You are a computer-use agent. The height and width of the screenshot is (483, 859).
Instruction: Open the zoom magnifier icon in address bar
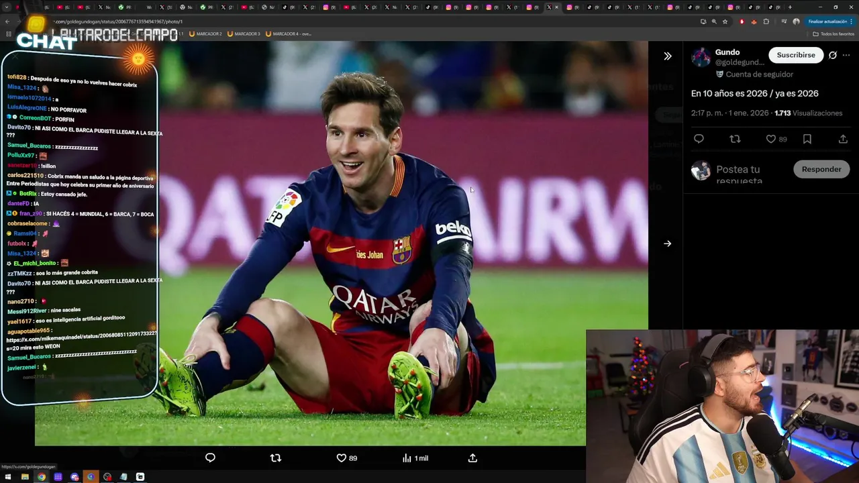(714, 21)
